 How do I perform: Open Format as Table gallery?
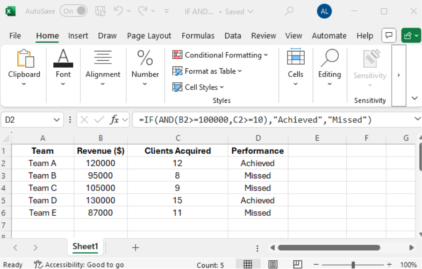(x=207, y=71)
